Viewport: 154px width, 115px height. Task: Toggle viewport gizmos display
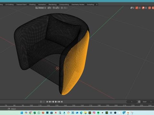coord(137,8)
